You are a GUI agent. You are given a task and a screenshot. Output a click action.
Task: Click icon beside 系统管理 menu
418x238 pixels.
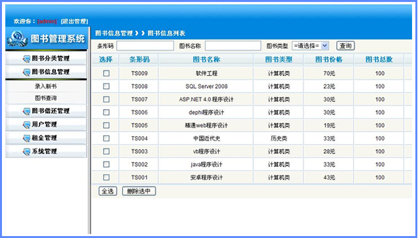[26, 152]
